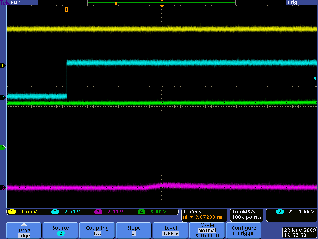The width and height of the screenshot is (318, 239).
Task: Click the waveform record overview bar at top
Action: 161,2
